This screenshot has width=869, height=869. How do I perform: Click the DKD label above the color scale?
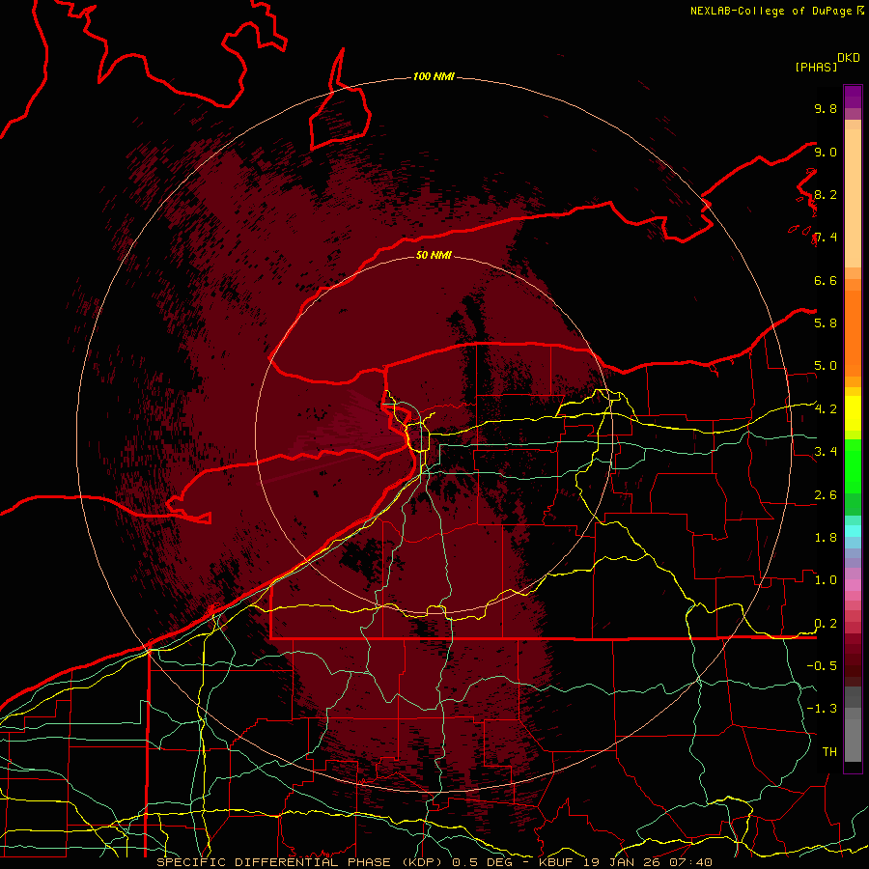pyautogui.click(x=849, y=58)
